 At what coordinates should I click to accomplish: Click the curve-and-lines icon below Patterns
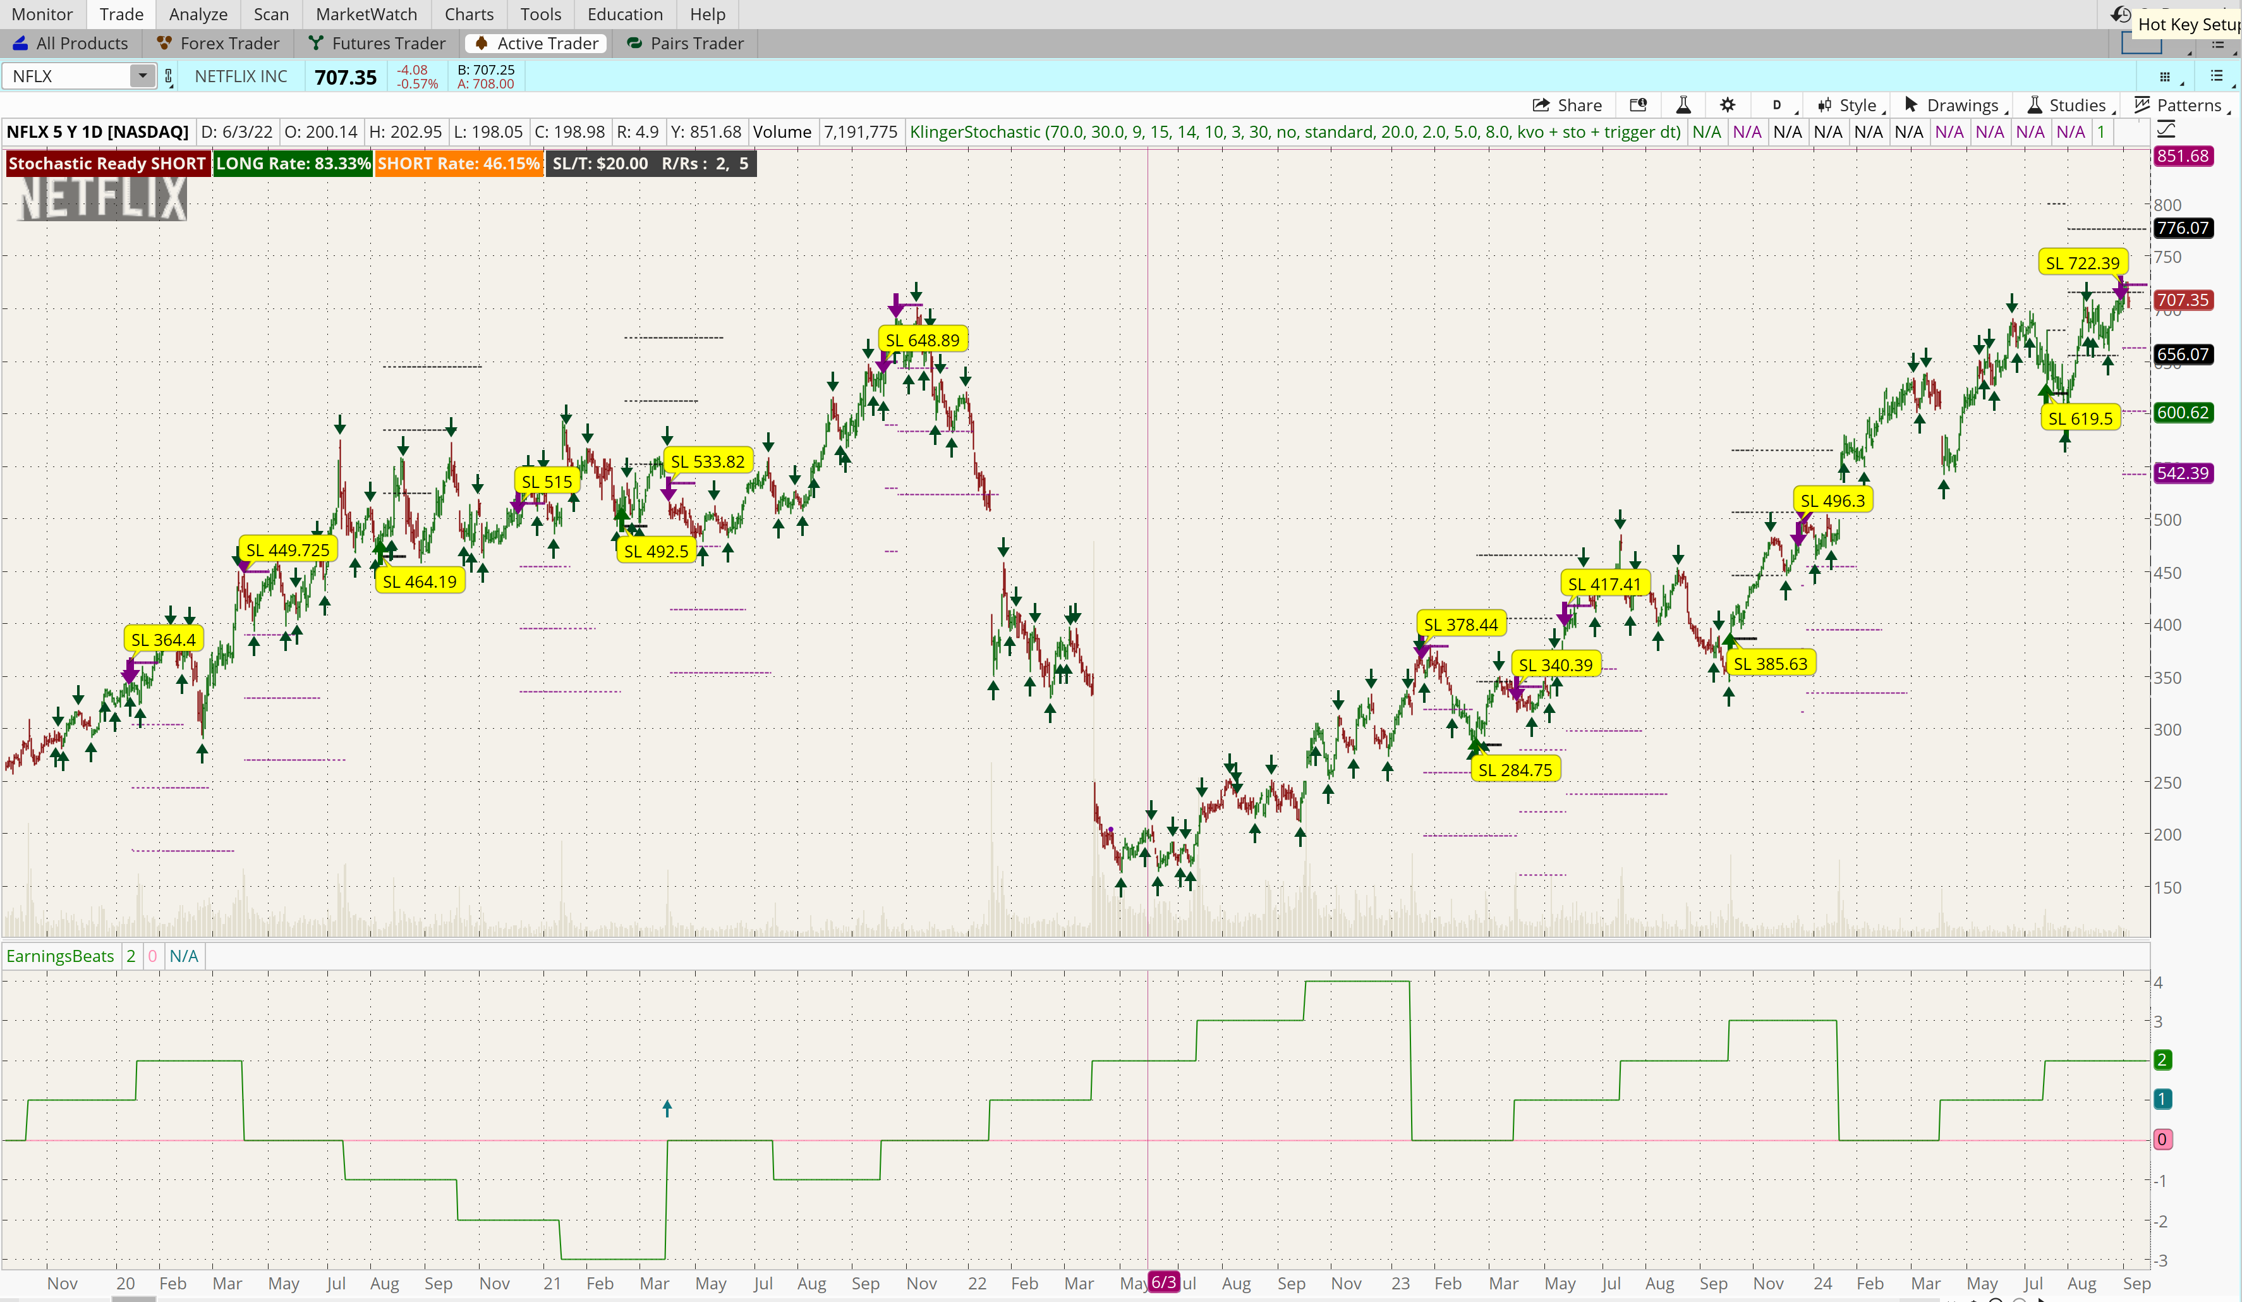click(2166, 130)
